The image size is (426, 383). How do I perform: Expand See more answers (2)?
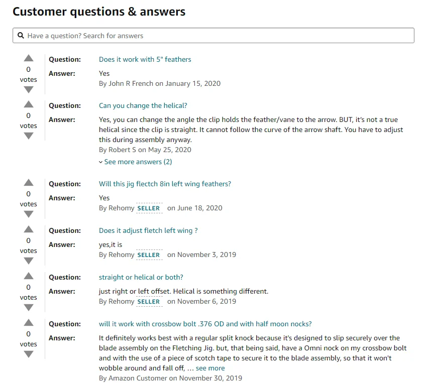tap(136, 162)
